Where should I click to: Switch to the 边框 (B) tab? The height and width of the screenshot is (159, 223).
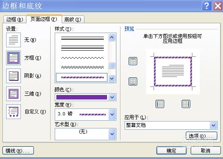[x=15, y=20]
